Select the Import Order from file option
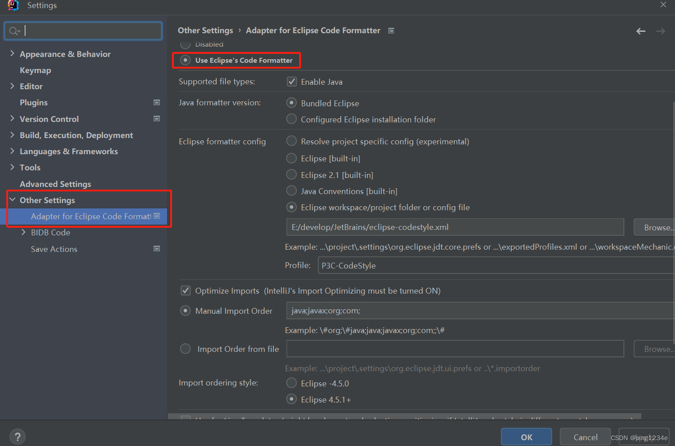Image resolution: width=675 pixels, height=446 pixels. 185,348
